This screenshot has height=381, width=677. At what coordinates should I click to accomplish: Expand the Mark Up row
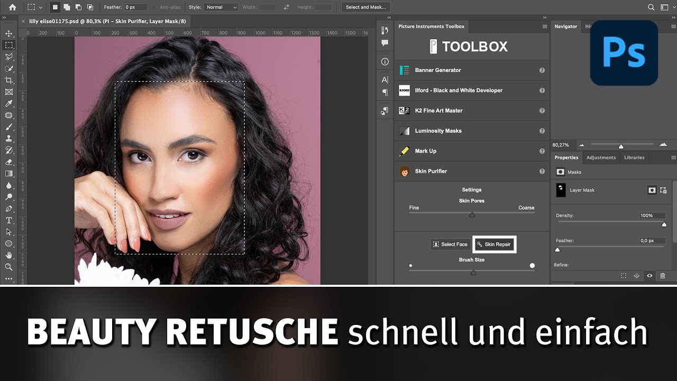coord(472,151)
